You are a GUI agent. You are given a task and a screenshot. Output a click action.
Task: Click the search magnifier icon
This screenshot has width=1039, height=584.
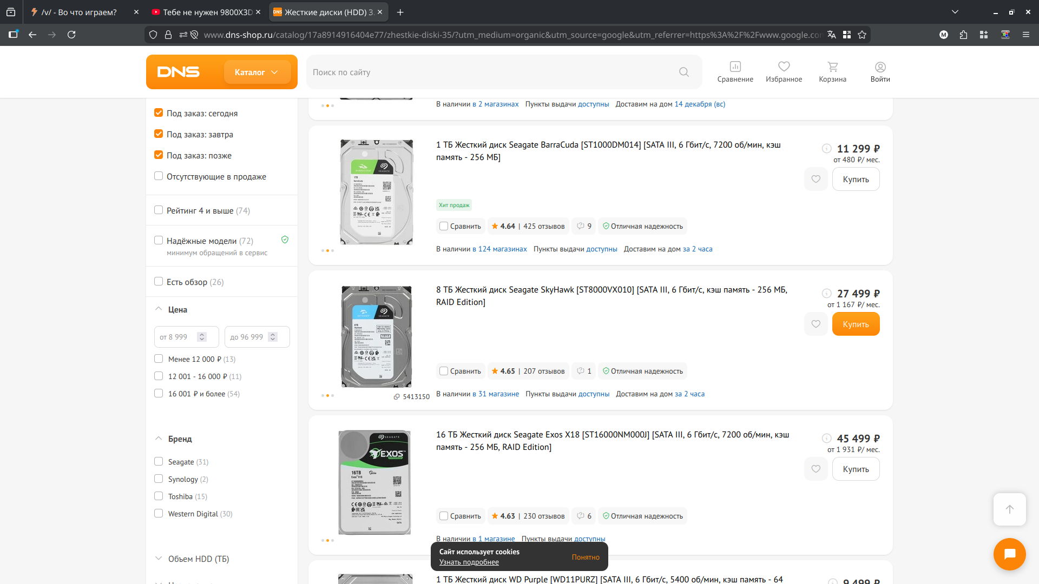click(x=684, y=72)
